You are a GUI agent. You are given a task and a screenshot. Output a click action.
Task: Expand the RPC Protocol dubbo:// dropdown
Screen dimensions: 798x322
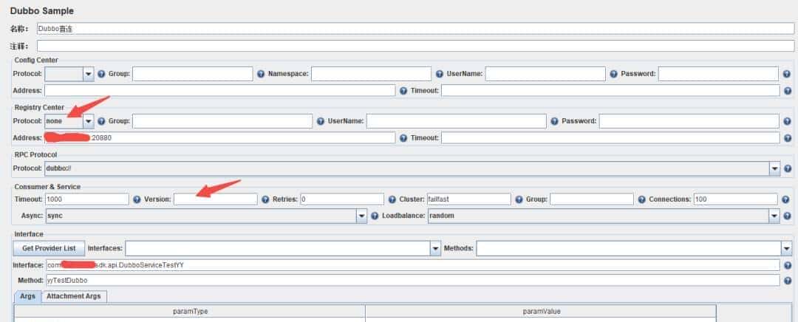point(775,168)
